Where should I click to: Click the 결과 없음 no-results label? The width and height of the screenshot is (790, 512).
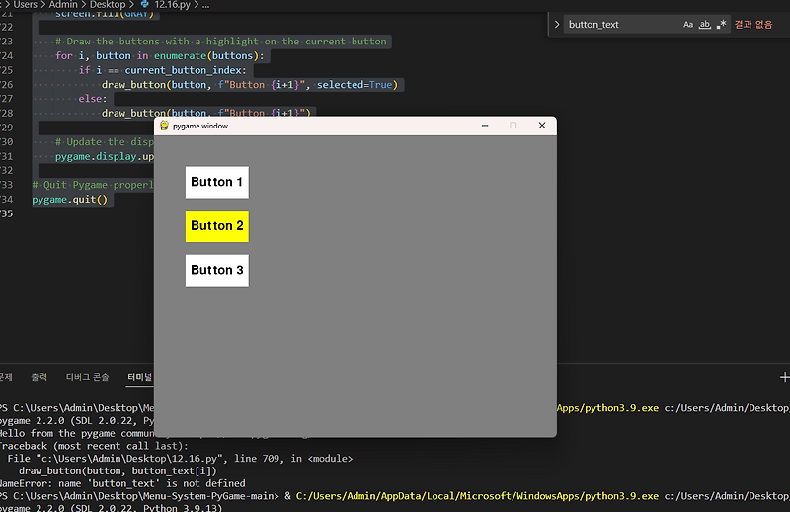pyautogui.click(x=753, y=24)
